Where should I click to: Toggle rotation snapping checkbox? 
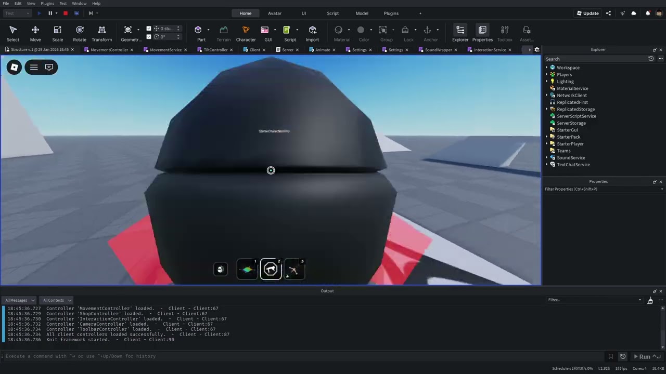point(149,37)
